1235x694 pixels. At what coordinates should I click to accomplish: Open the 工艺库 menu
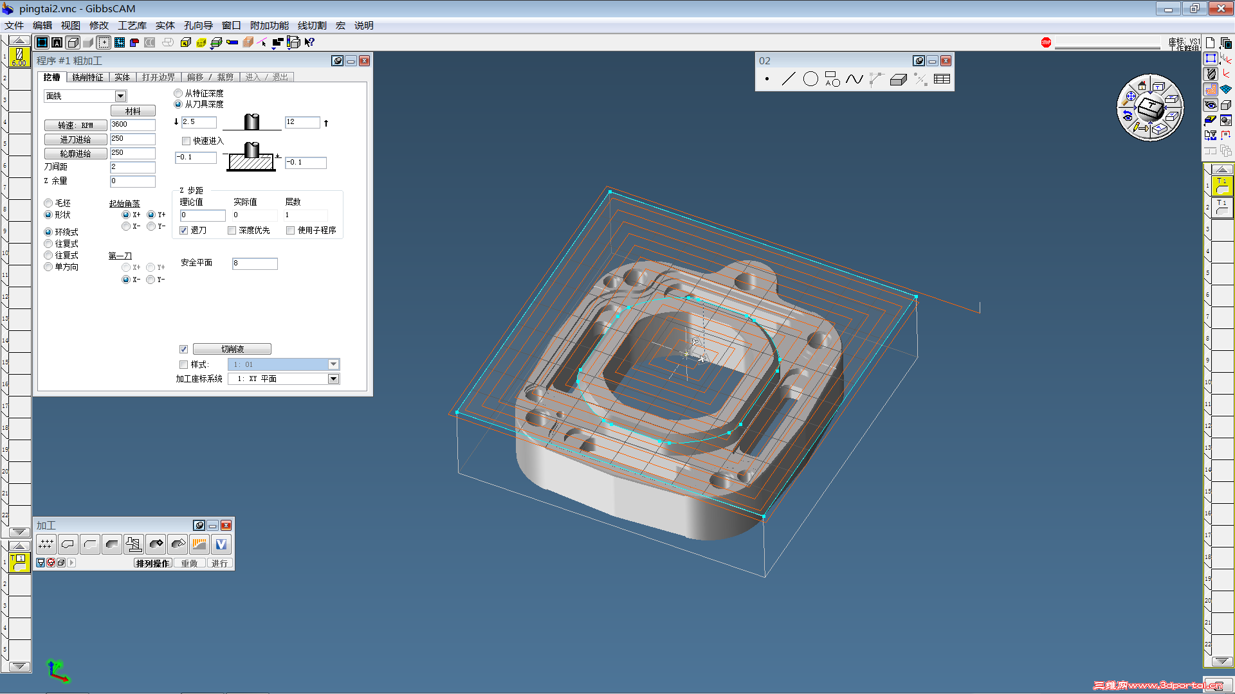pos(132,26)
